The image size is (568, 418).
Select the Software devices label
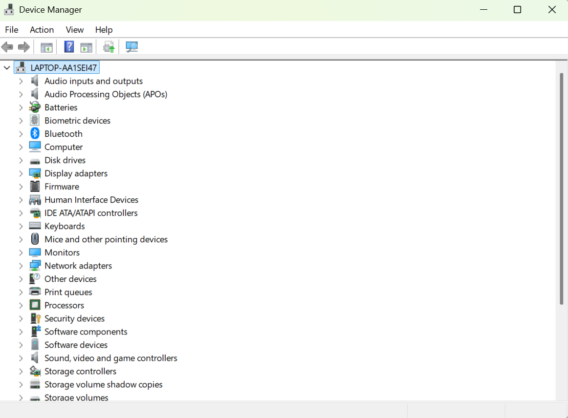(76, 345)
